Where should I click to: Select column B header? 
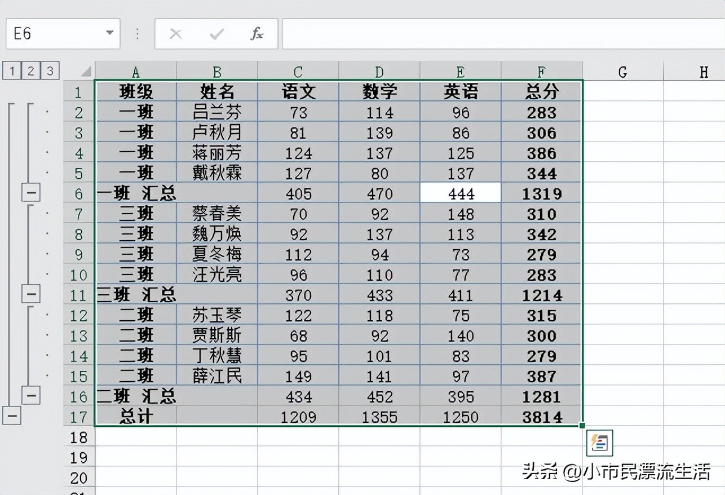217,72
